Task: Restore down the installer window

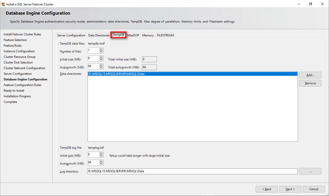Action: pos(310,4)
